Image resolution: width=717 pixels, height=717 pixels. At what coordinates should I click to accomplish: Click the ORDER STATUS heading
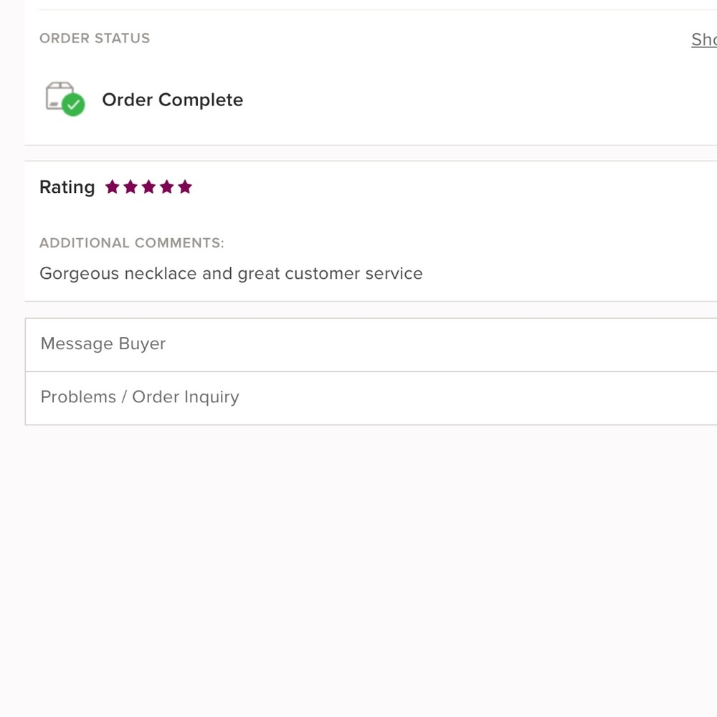[x=95, y=38]
